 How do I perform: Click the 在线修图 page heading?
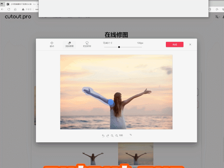116,35
